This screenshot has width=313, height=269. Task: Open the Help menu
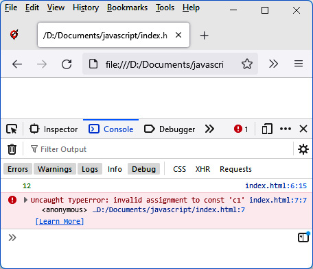click(191, 8)
